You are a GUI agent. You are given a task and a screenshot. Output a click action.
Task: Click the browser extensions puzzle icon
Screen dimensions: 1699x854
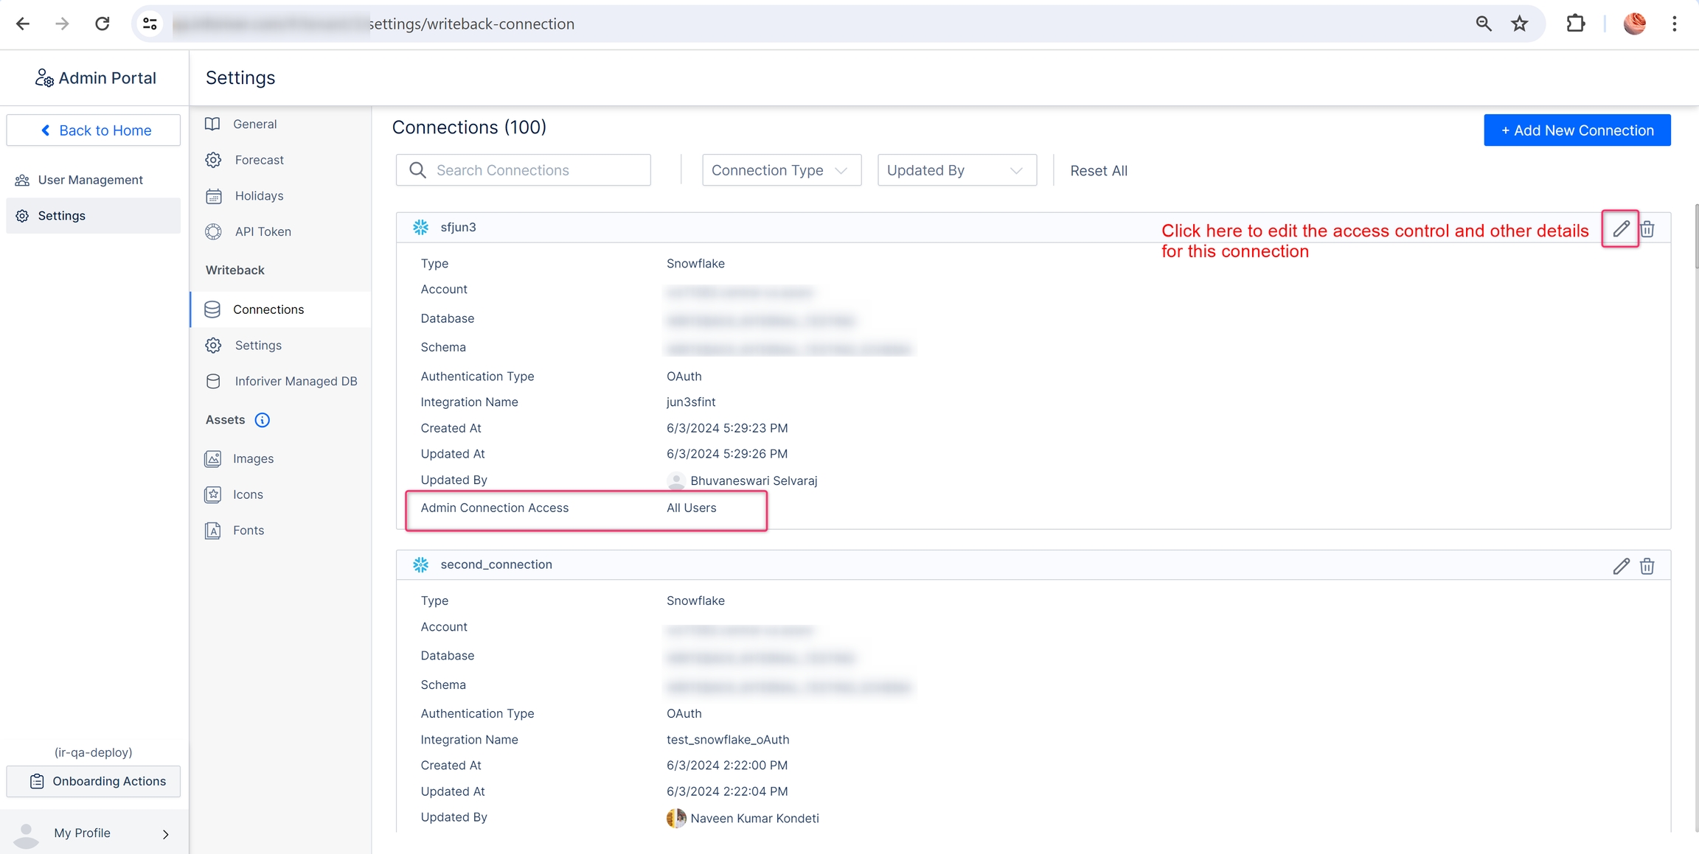(x=1575, y=24)
